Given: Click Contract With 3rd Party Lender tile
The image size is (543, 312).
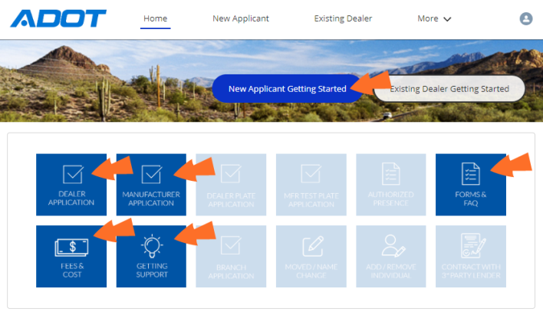Looking at the screenshot, I should (x=471, y=256).
